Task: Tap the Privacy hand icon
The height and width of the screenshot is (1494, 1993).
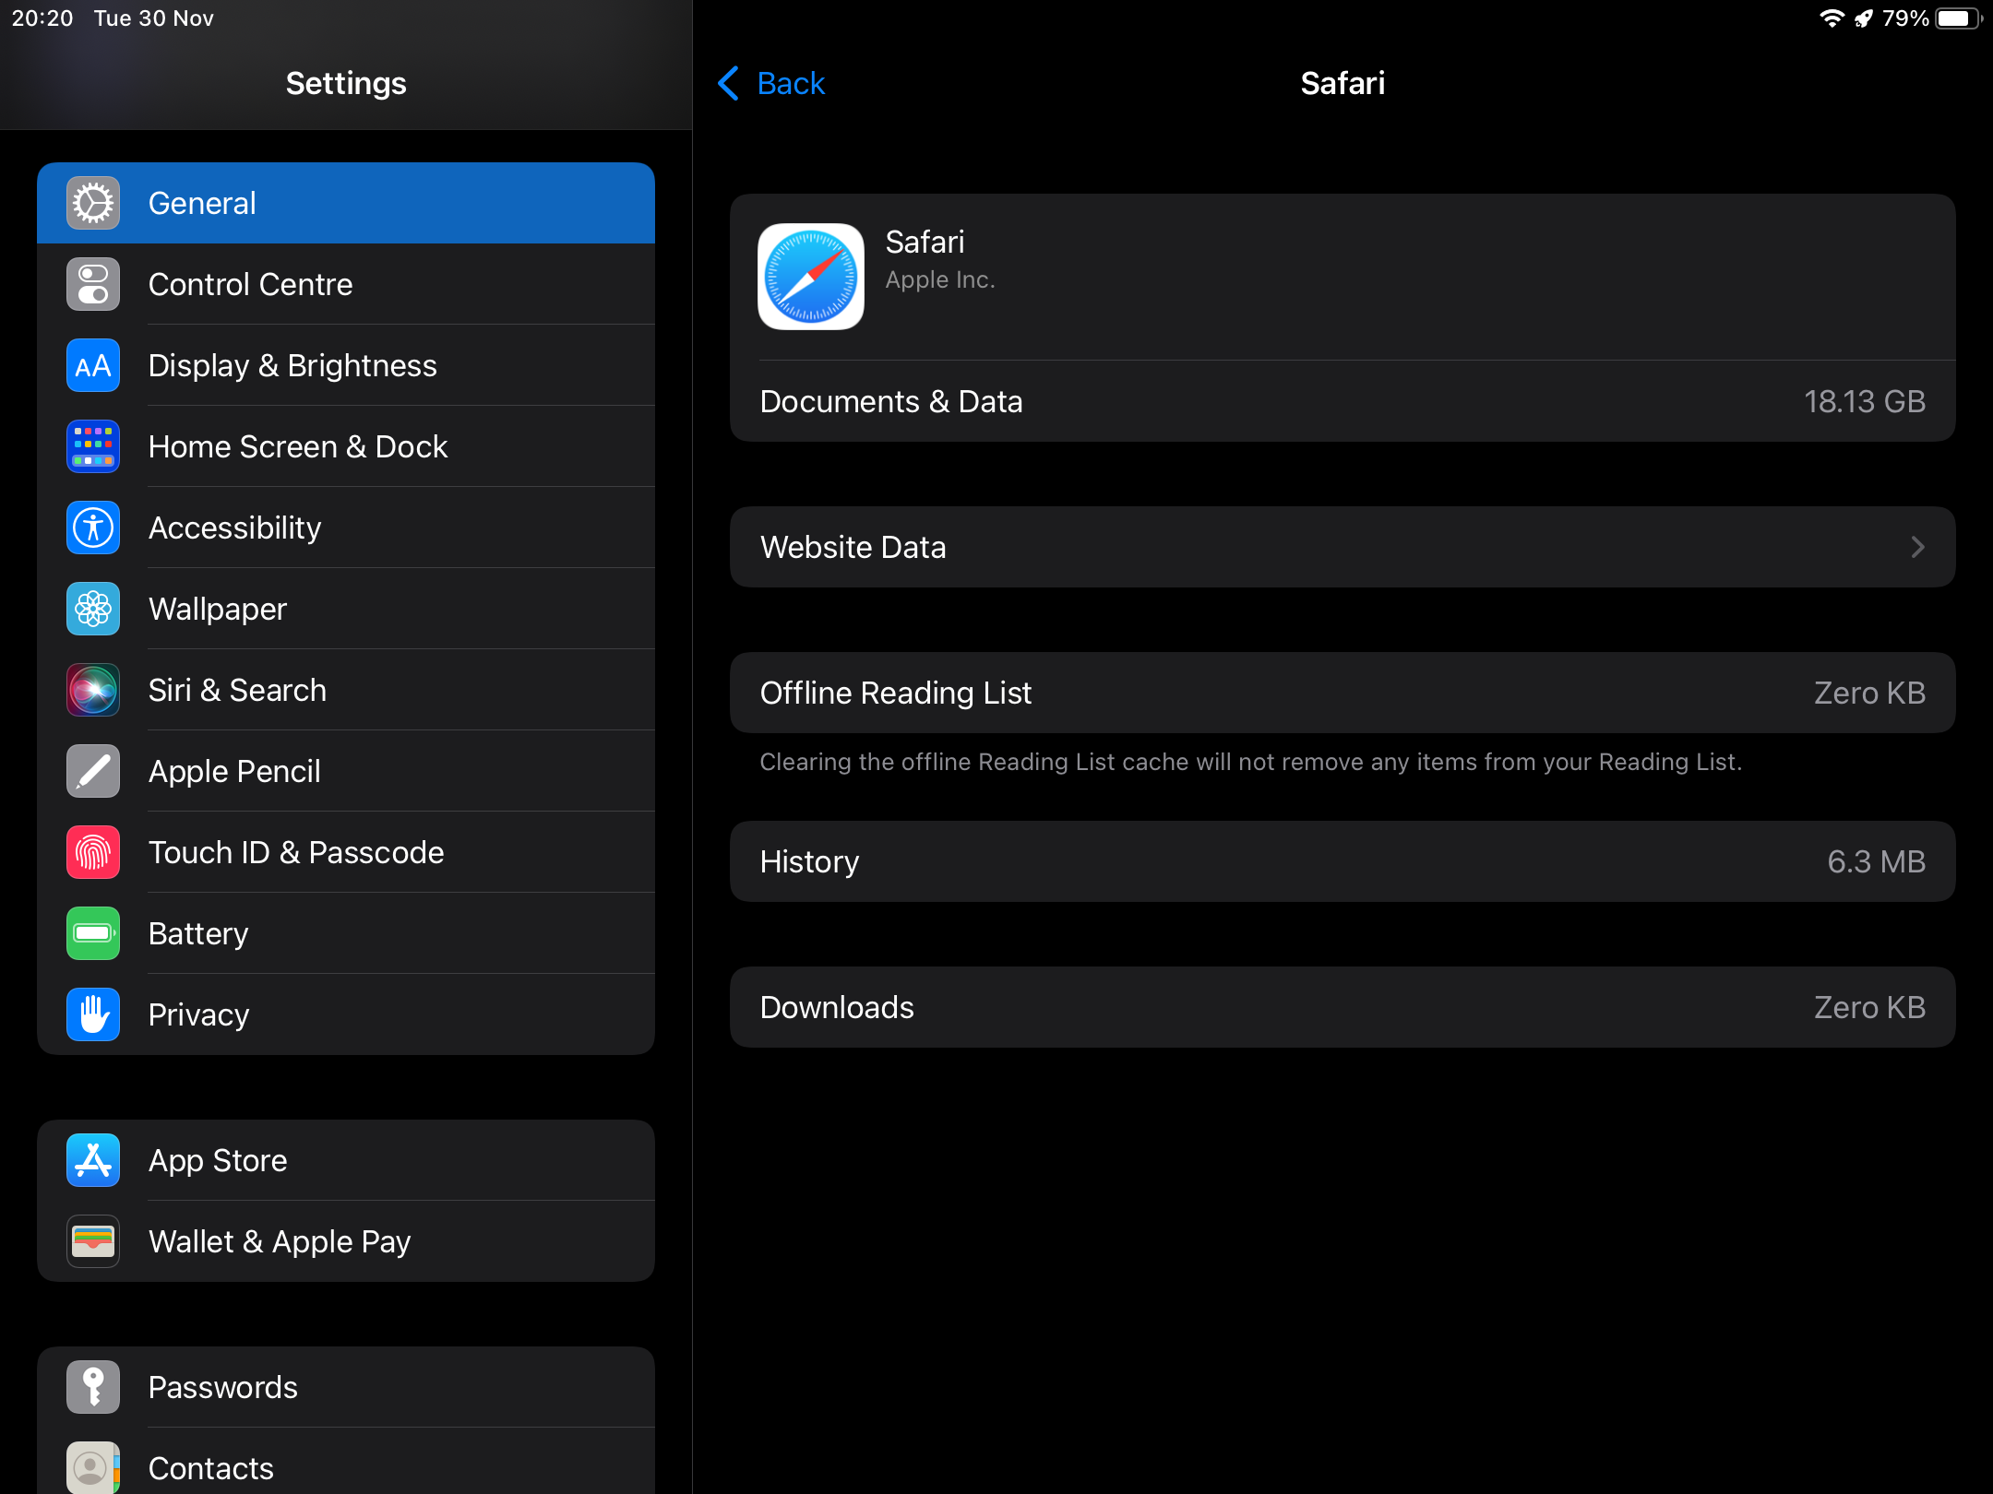Action: point(93,1014)
